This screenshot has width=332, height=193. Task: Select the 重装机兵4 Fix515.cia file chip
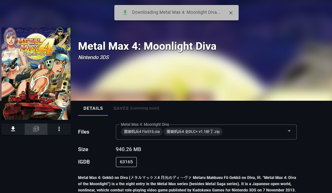coord(142,132)
